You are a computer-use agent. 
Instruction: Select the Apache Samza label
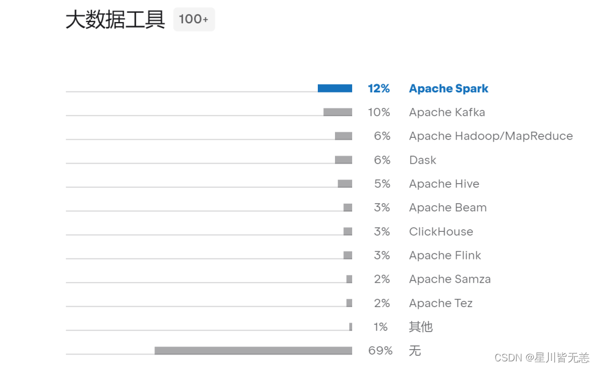(450, 279)
